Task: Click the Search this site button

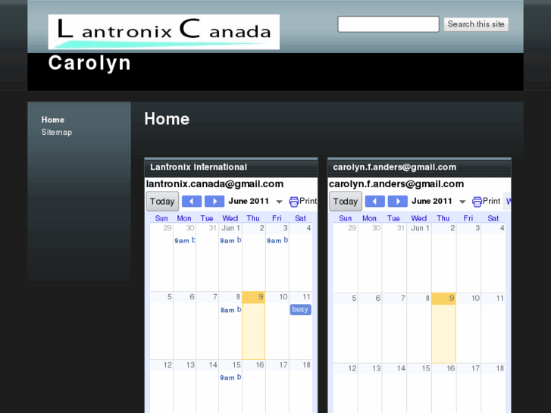Action: [476, 24]
